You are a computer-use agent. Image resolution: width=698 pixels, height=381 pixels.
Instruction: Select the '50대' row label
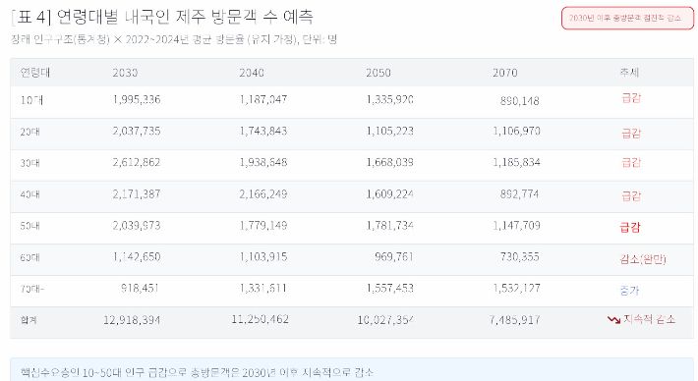pyautogui.click(x=29, y=226)
